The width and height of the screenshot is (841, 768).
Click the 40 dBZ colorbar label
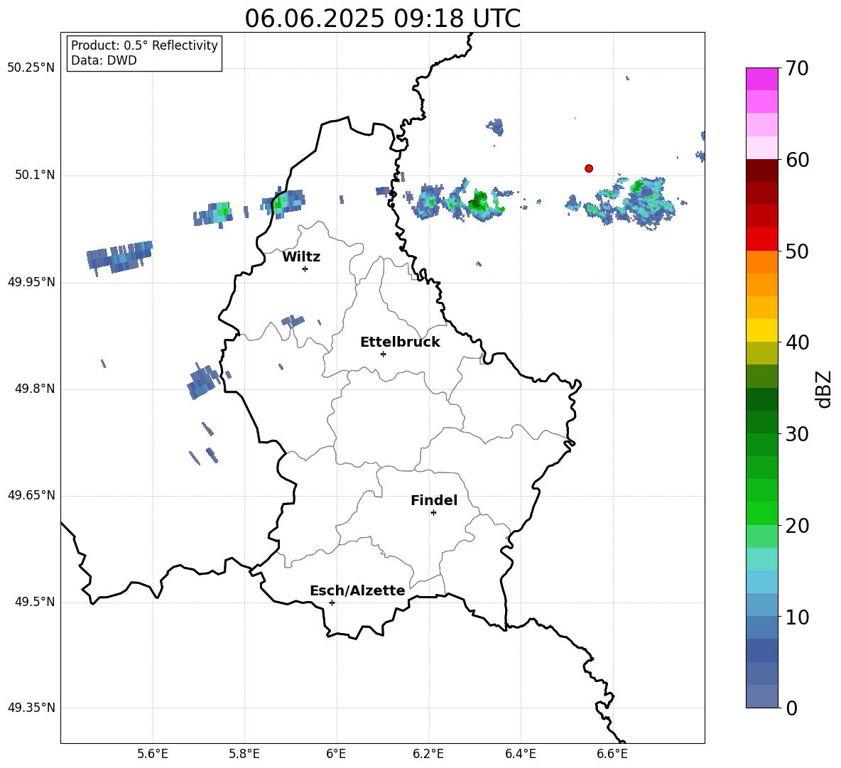coord(797,342)
